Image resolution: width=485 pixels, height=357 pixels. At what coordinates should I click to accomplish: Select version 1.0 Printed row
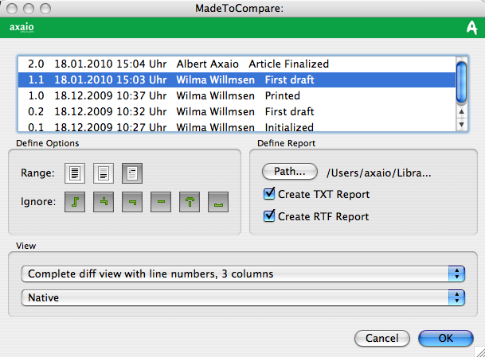[x=237, y=95]
